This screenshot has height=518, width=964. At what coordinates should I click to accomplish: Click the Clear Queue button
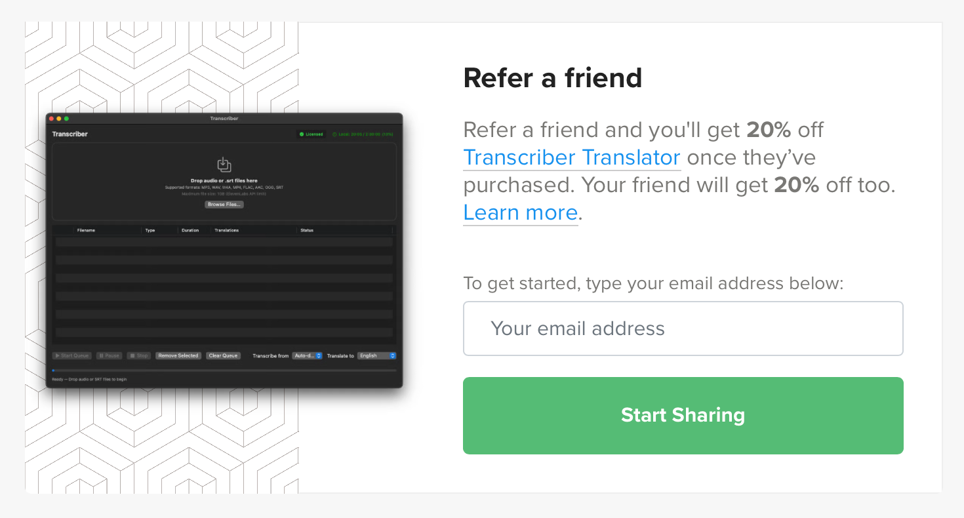223,355
